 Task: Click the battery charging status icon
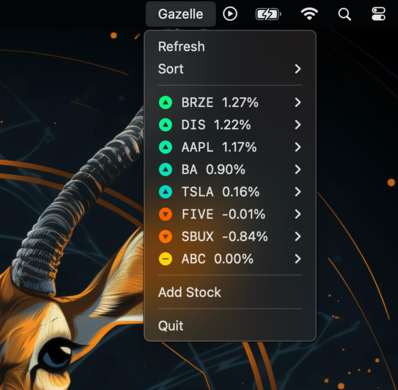(x=268, y=14)
